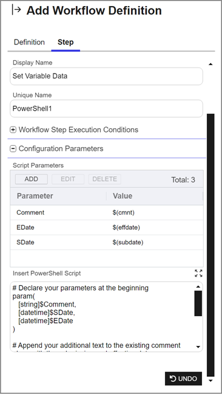Image resolution: width=222 pixels, height=394 pixels.
Task: Select the SDate parameter row
Action: [x=107, y=243]
